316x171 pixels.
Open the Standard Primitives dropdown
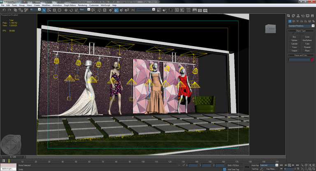coord(301,25)
